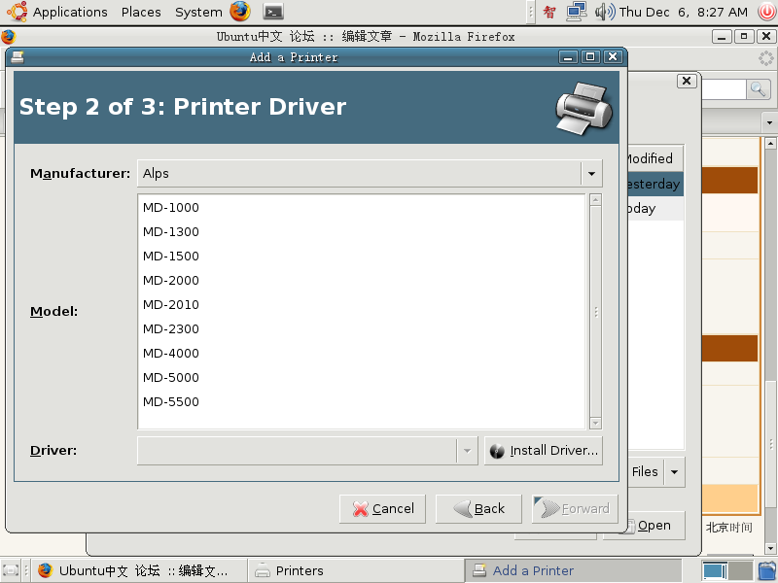Select model MD-4000
The width and height of the screenshot is (778, 583).
click(361, 353)
